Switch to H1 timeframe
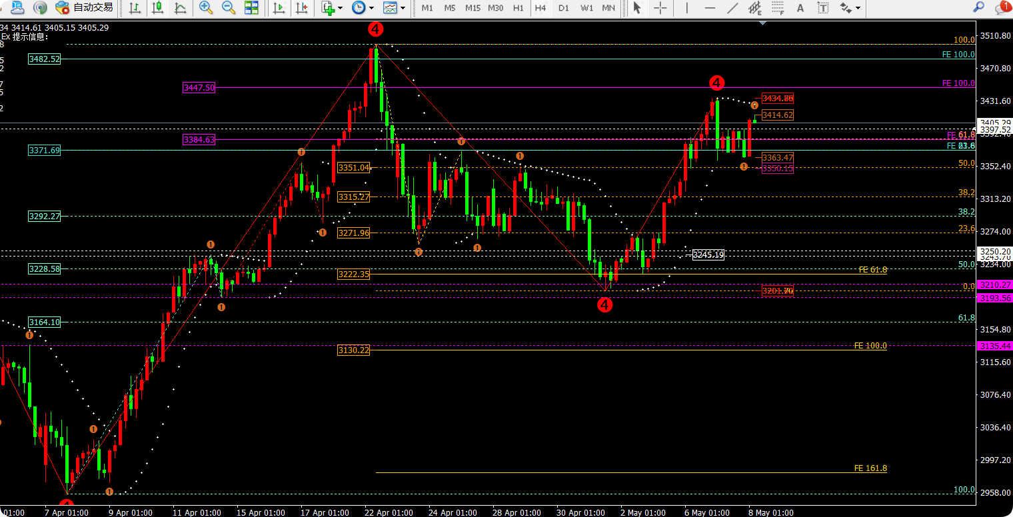 coord(518,8)
